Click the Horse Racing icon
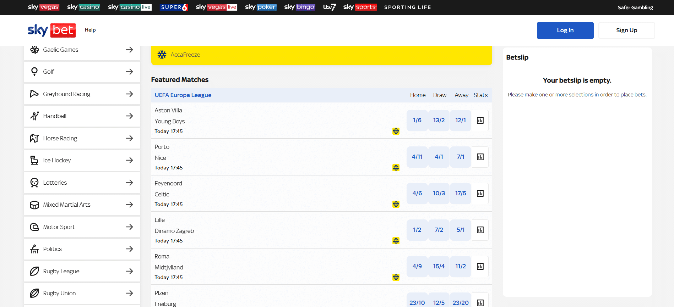 point(34,138)
